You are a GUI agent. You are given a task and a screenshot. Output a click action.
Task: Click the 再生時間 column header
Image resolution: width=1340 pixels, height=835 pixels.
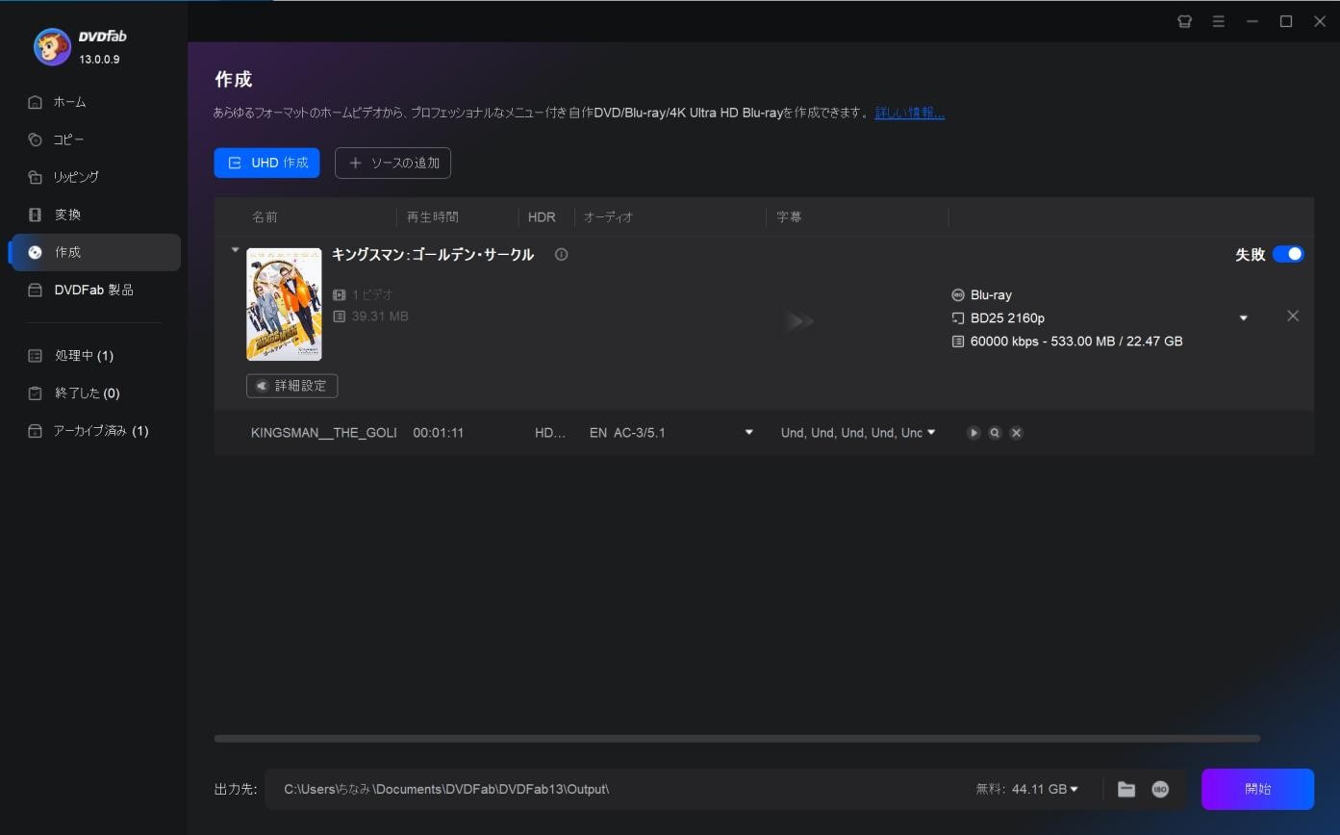coord(433,217)
